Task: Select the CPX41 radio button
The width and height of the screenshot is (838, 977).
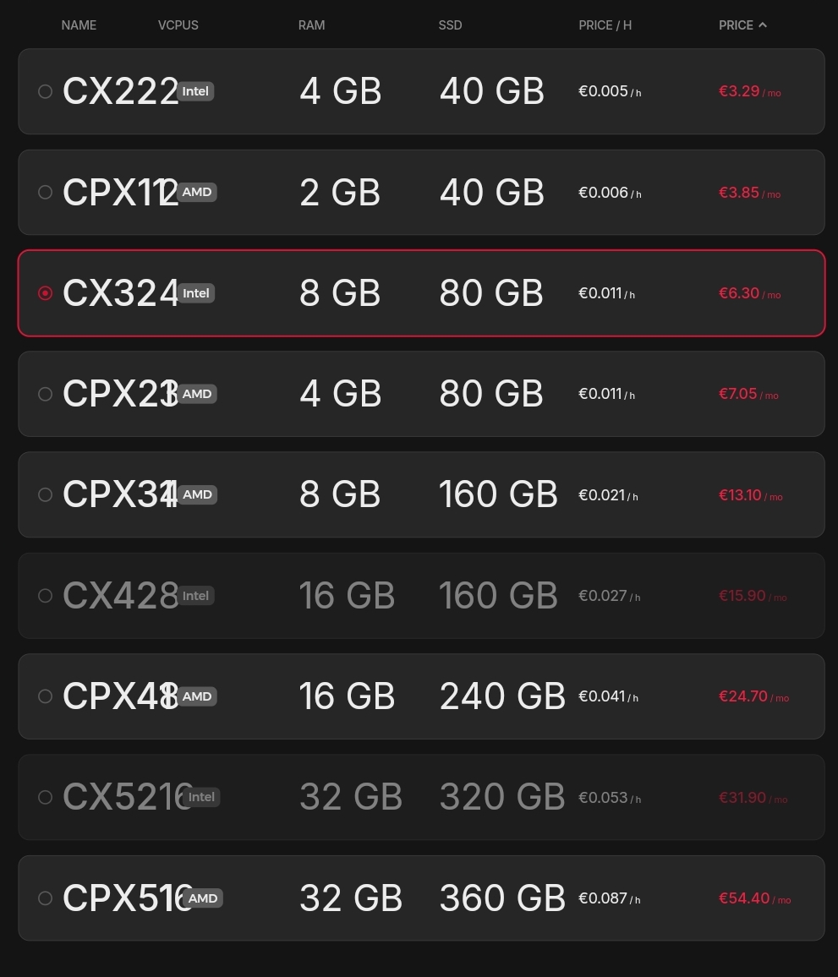Action: [x=46, y=696]
